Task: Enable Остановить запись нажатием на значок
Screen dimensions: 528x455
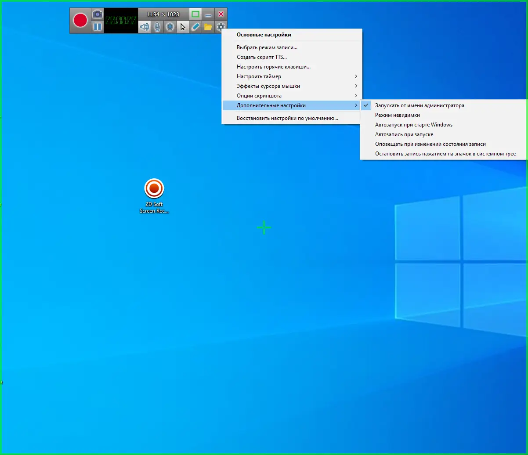Action: (443, 154)
